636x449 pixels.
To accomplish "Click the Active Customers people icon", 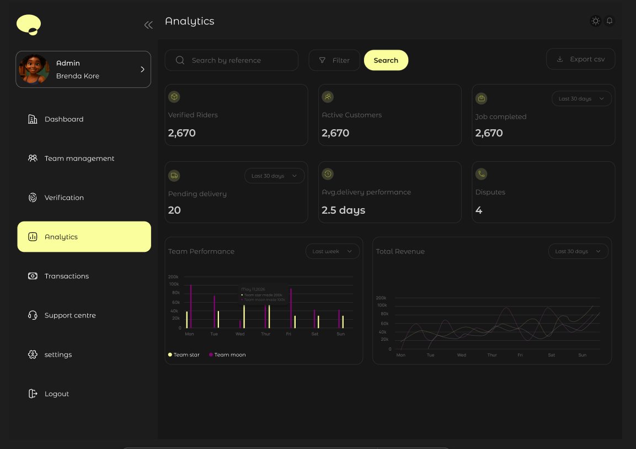I will point(328,97).
